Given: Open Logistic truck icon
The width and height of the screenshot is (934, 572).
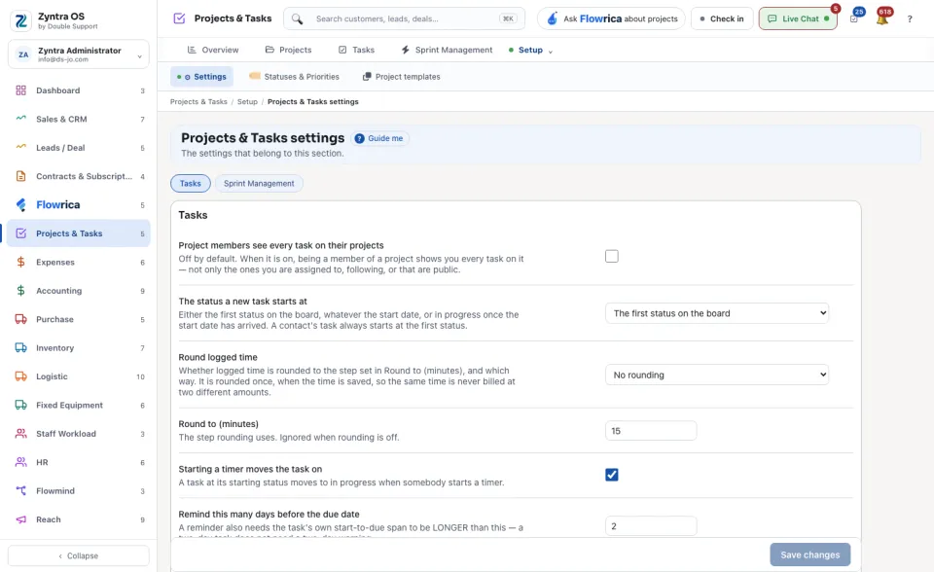Looking at the screenshot, I should click(20, 375).
